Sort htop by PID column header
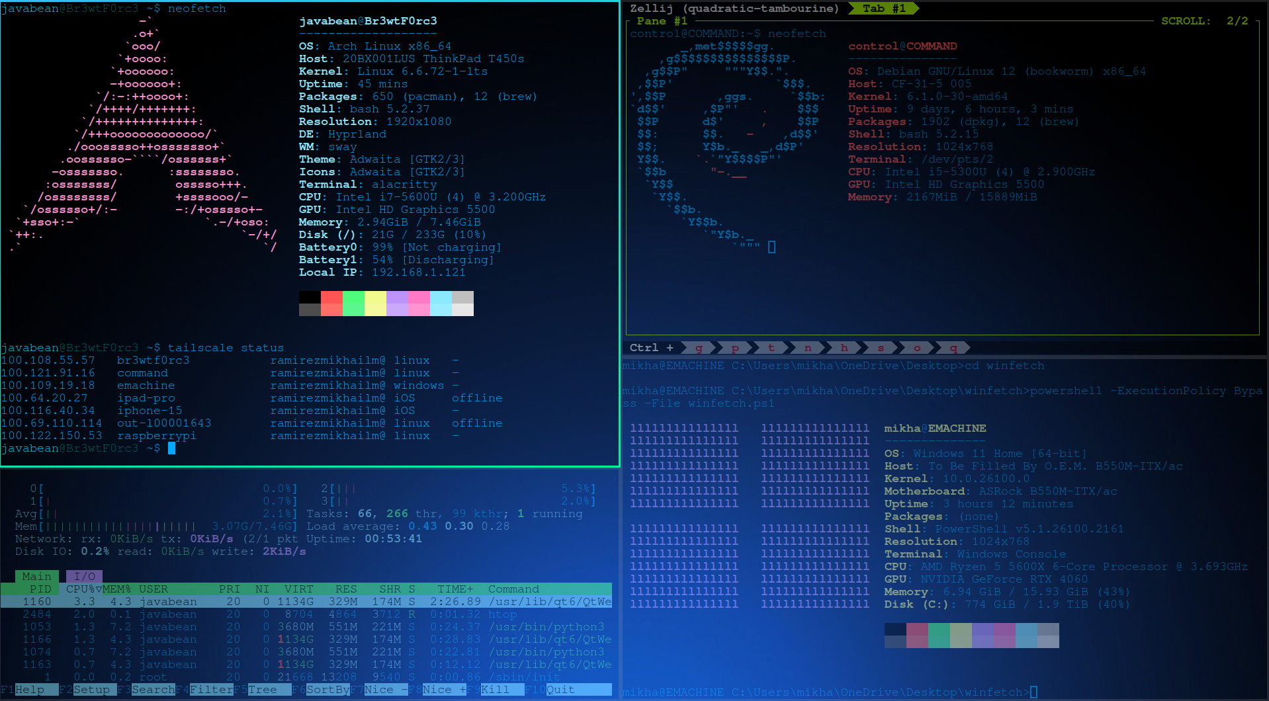1269x701 pixels. click(40, 589)
